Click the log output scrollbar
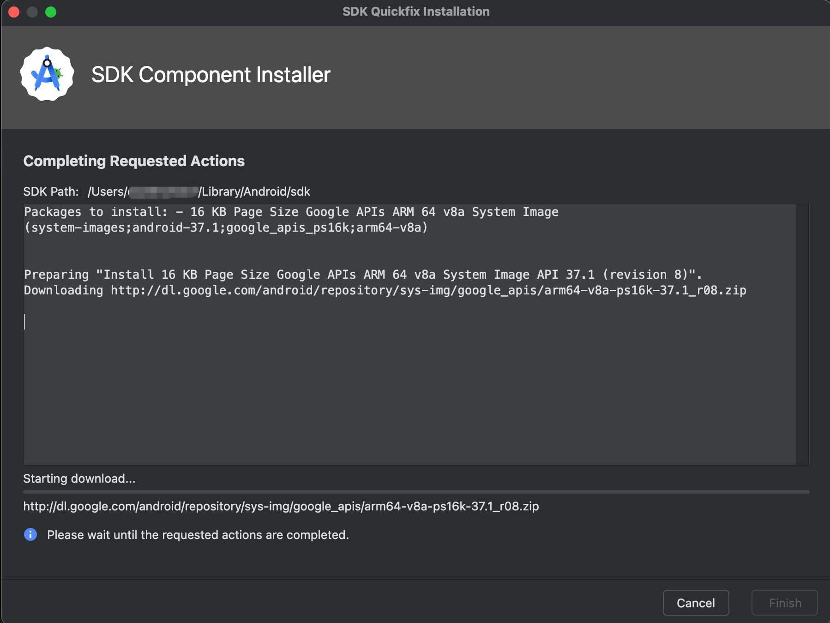Viewport: 830px width, 623px height. (802, 334)
